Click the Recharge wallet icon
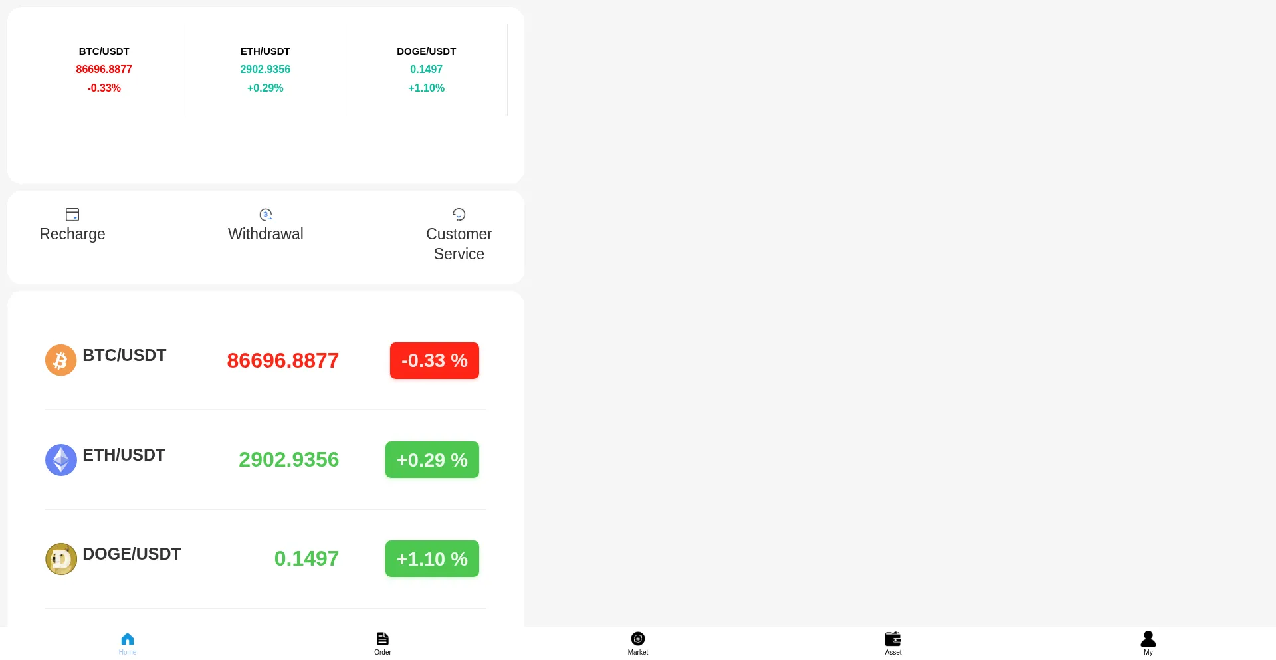 (x=72, y=215)
